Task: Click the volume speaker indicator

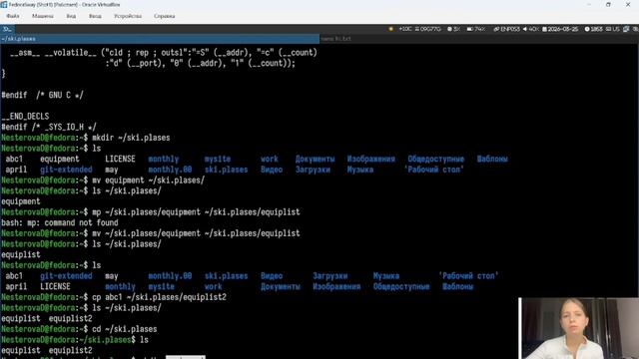Action: (x=530, y=29)
